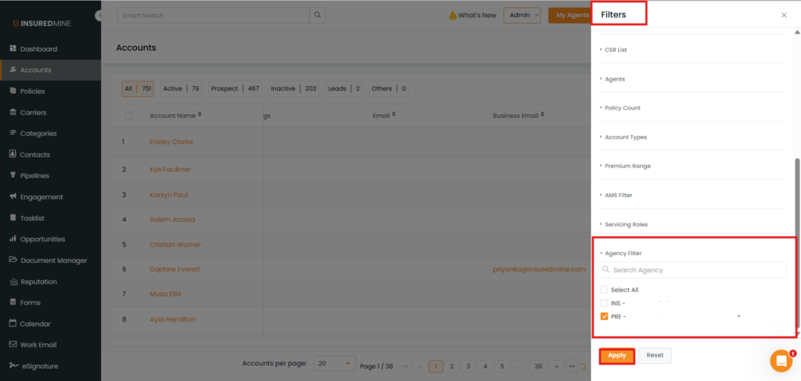Expand the Premium Range filter section
This screenshot has width=801, height=381.
627,166
